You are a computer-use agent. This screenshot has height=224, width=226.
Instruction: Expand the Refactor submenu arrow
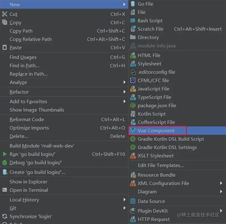pyautogui.click(x=124, y=92)
